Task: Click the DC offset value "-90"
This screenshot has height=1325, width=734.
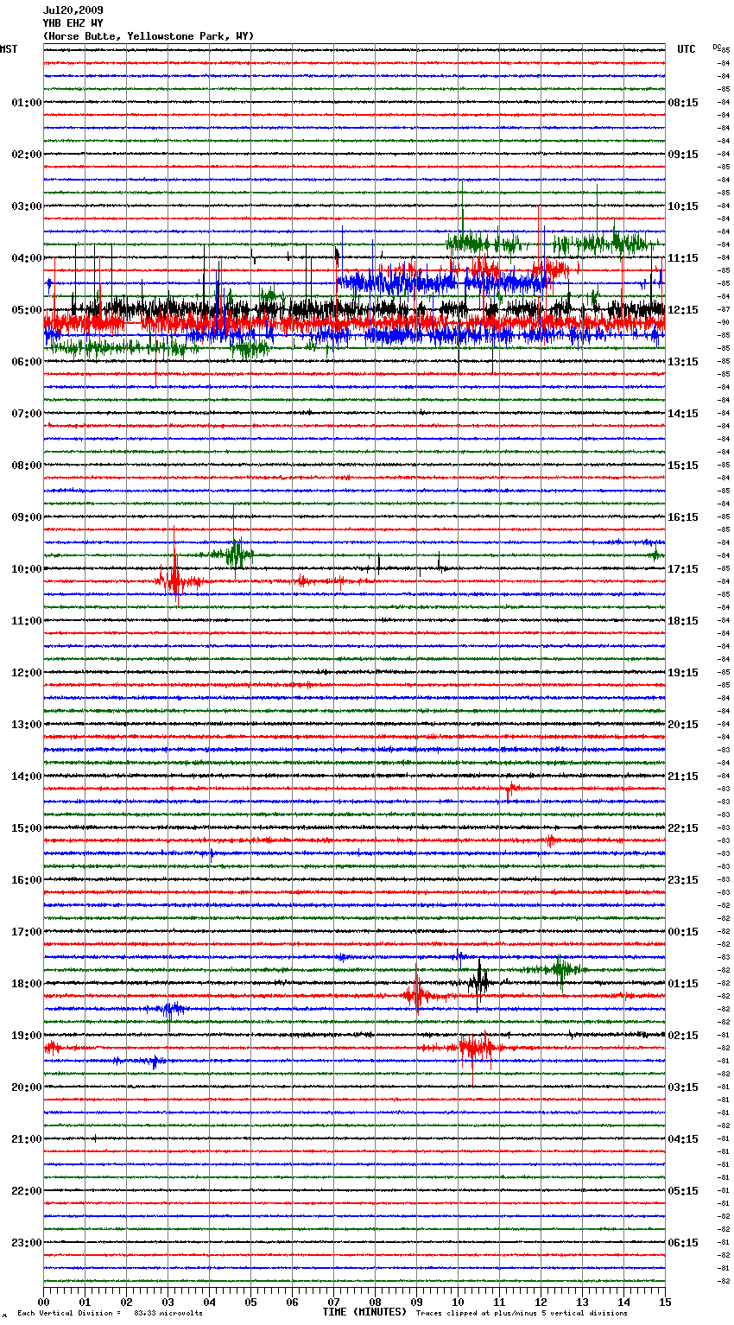Action: pyautogui.click(x=724, y=322)
